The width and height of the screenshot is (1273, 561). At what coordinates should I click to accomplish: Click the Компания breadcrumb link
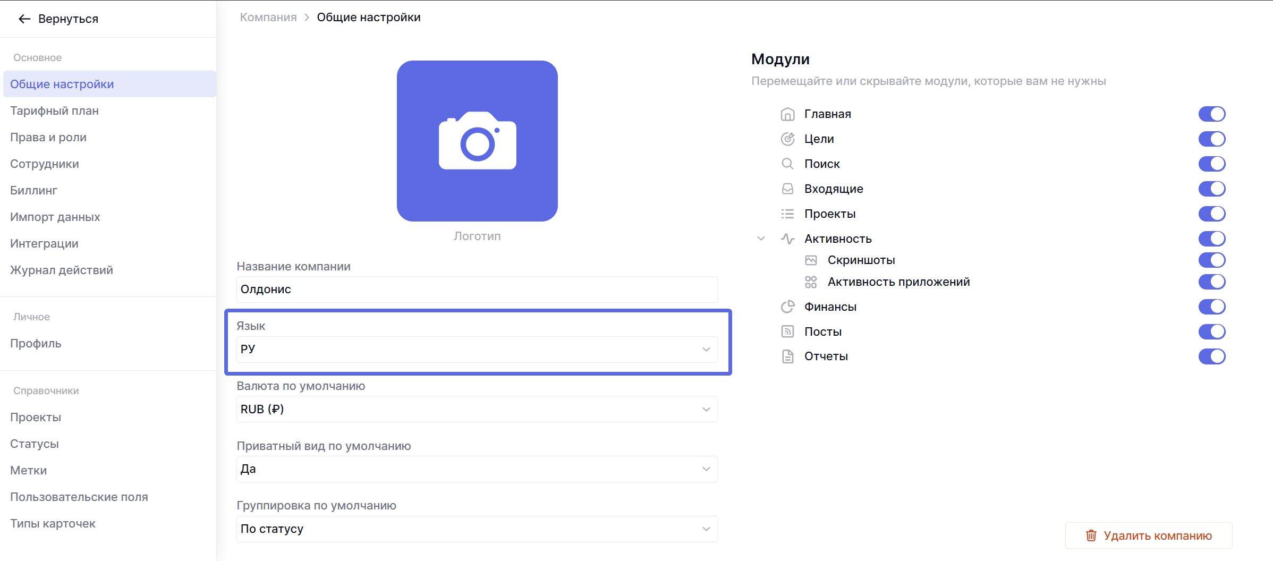pyautogui.click(x=268, y=17)
